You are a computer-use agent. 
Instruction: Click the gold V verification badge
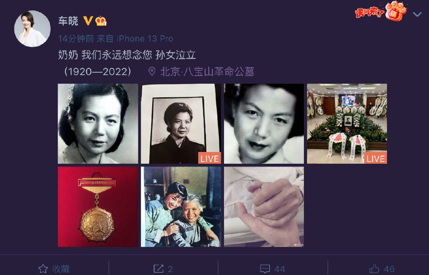[x=88, y=21]
